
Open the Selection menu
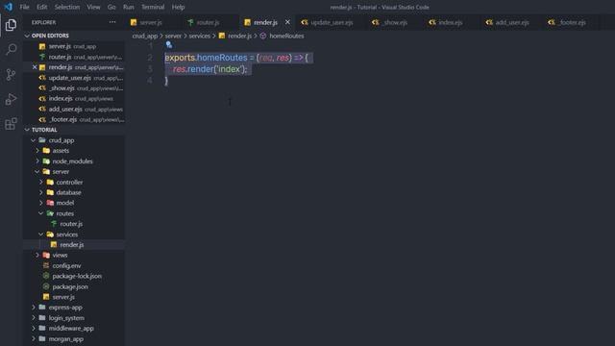[66, 7]
